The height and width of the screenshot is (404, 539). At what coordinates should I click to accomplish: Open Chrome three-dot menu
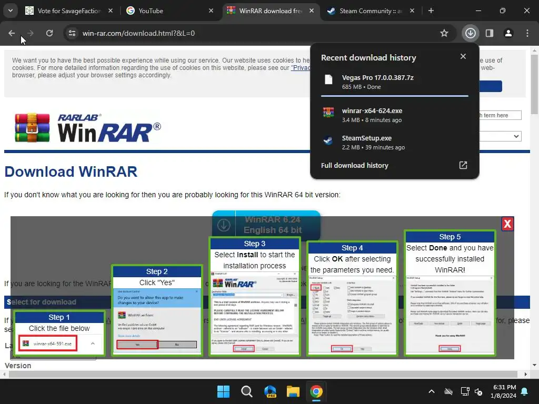(527, 33)
